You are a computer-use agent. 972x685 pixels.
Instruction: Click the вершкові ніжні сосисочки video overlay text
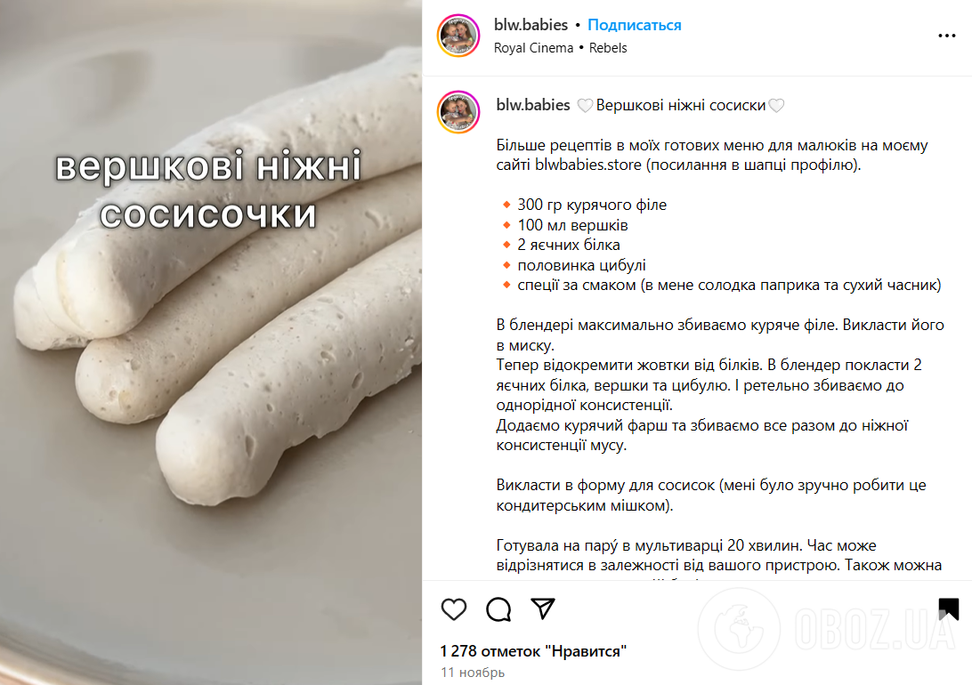(x=208, y=190)
